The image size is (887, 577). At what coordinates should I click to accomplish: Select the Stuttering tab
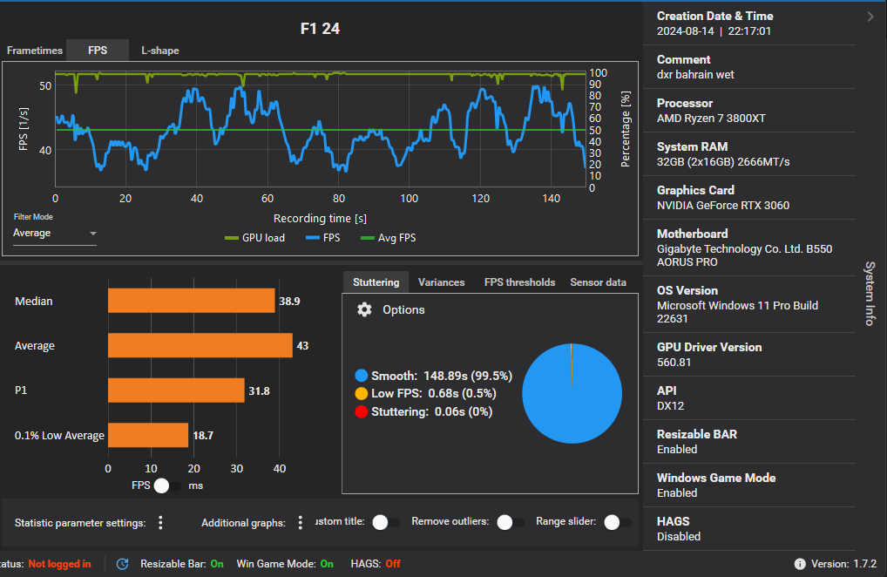pyautogui.click(x=376, y=282)
